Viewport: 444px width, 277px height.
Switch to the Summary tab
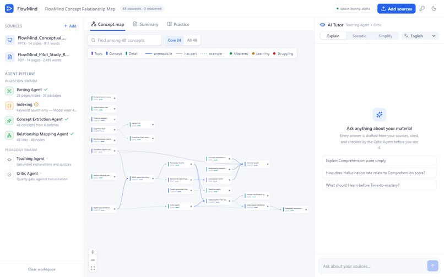(x=145, y=24)
